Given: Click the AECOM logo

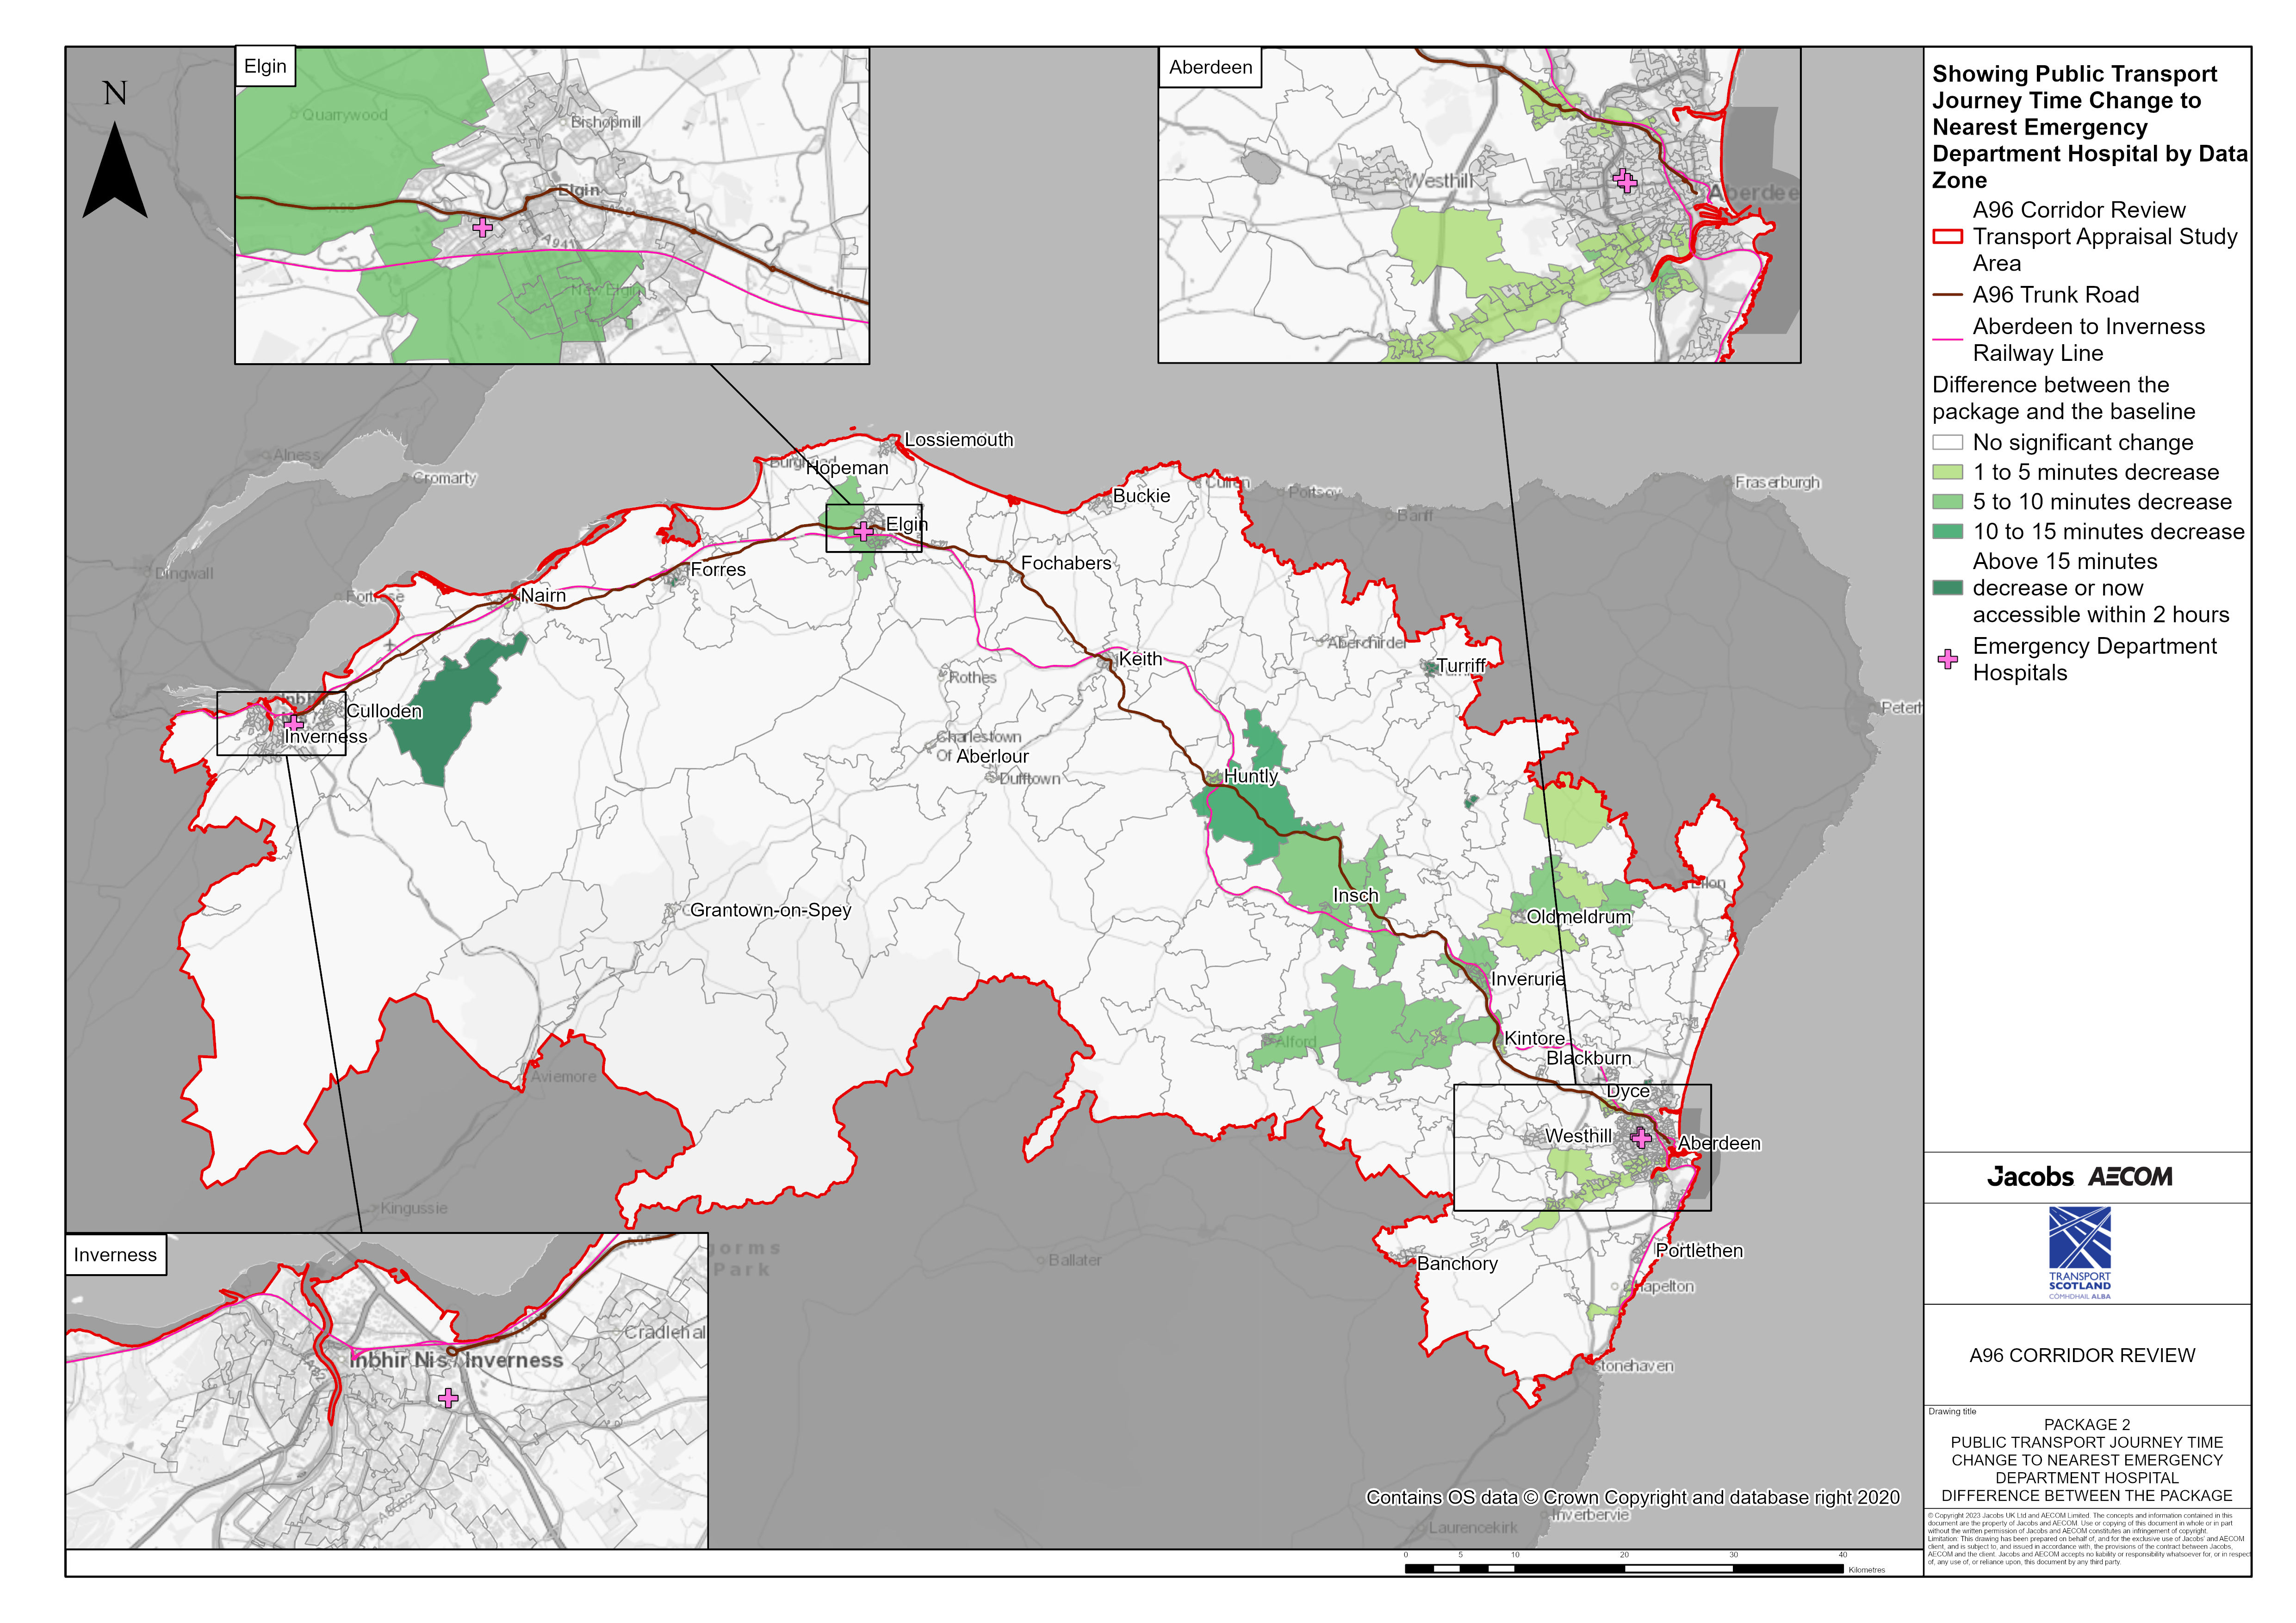Looking at the screenshot, I should (x=2131, y=1177).
